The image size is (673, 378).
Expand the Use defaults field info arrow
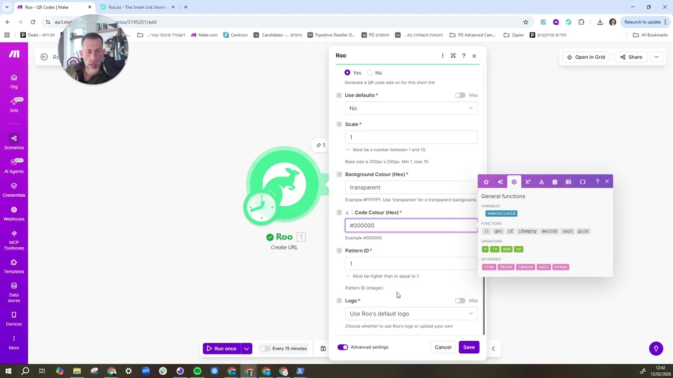tap(339, 95)
